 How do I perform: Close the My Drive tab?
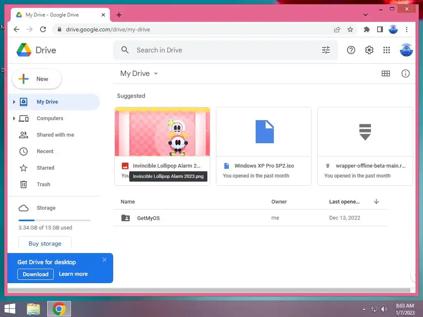(x=103, y=15)
